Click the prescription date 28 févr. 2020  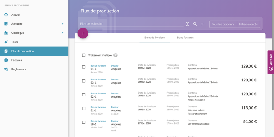point(173,110)
